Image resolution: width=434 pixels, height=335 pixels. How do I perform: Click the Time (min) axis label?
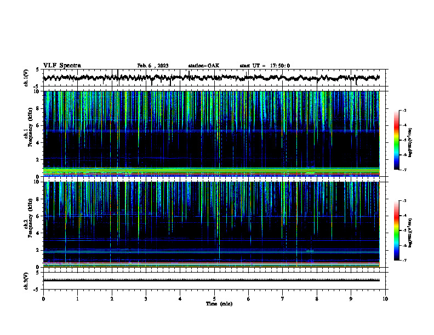[219, 304]
